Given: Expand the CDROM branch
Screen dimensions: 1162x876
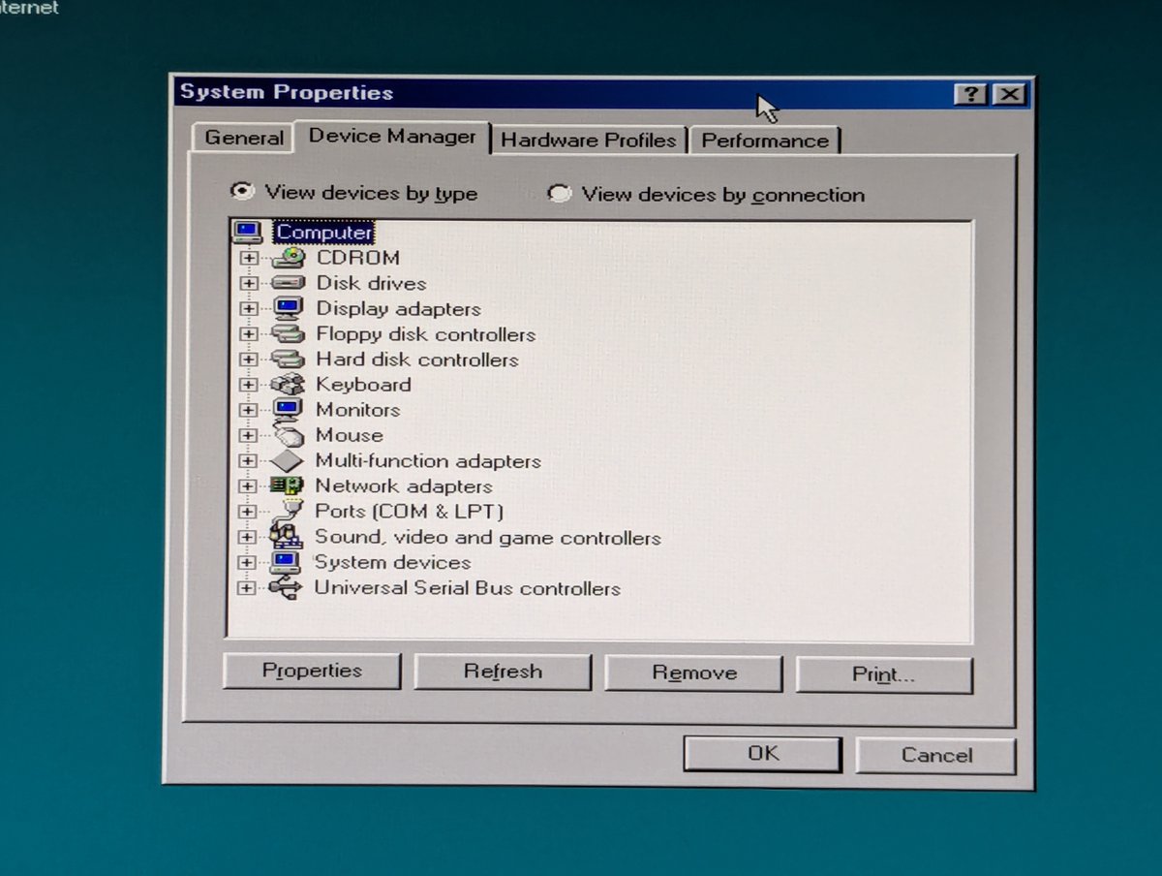Looking at the screenshot, I should click(249, 258).
